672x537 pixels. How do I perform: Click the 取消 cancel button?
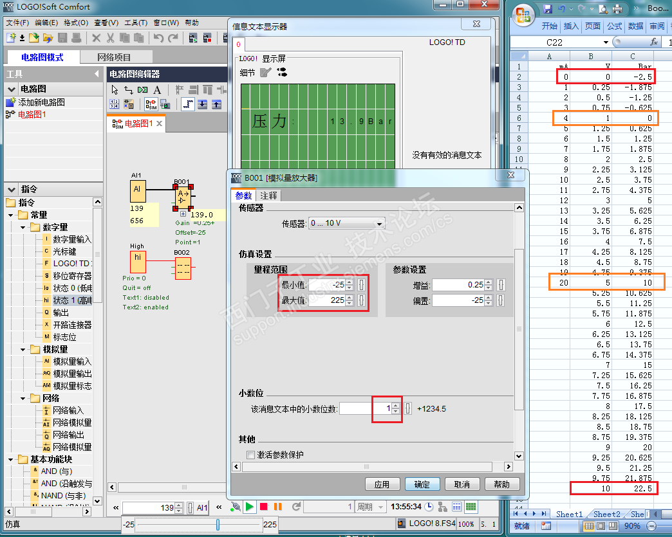click(x=462, y=484)
